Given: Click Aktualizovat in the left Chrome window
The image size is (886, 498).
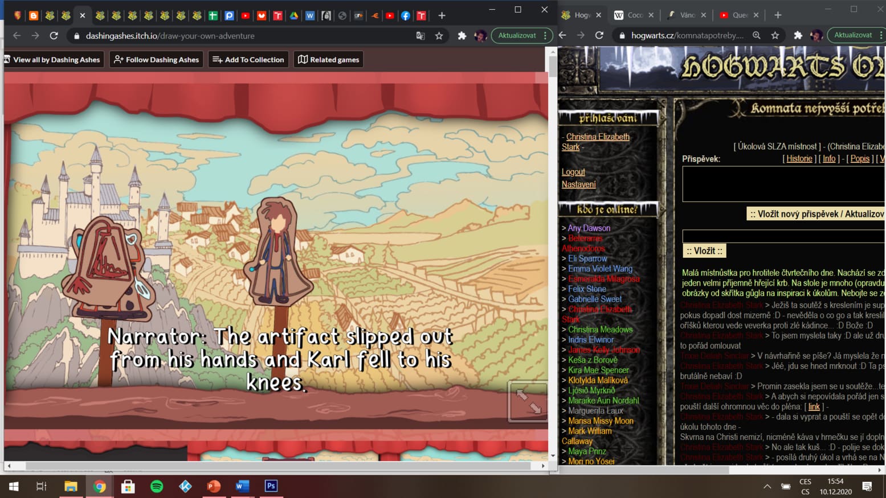Looking at the screenshot, I should [x=517, y=35].
